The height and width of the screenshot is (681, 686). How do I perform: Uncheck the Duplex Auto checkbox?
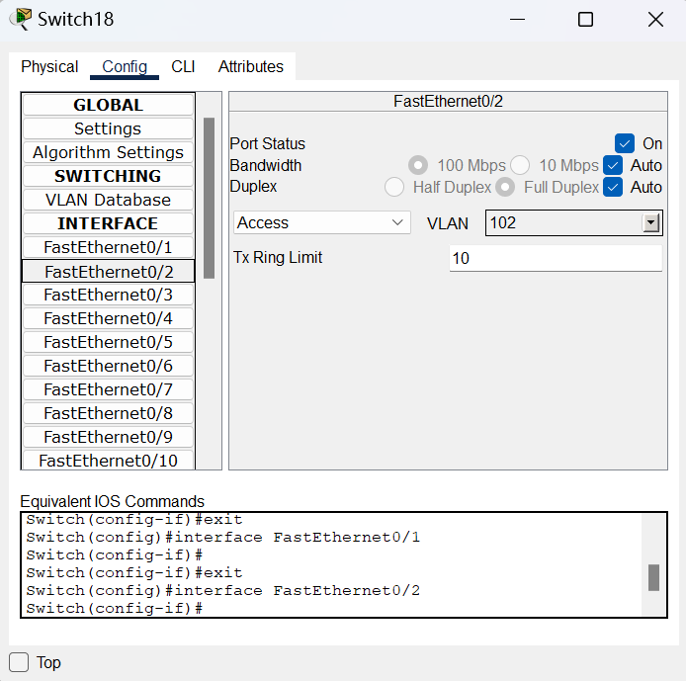pyautogui.click(x=613, y=187)
